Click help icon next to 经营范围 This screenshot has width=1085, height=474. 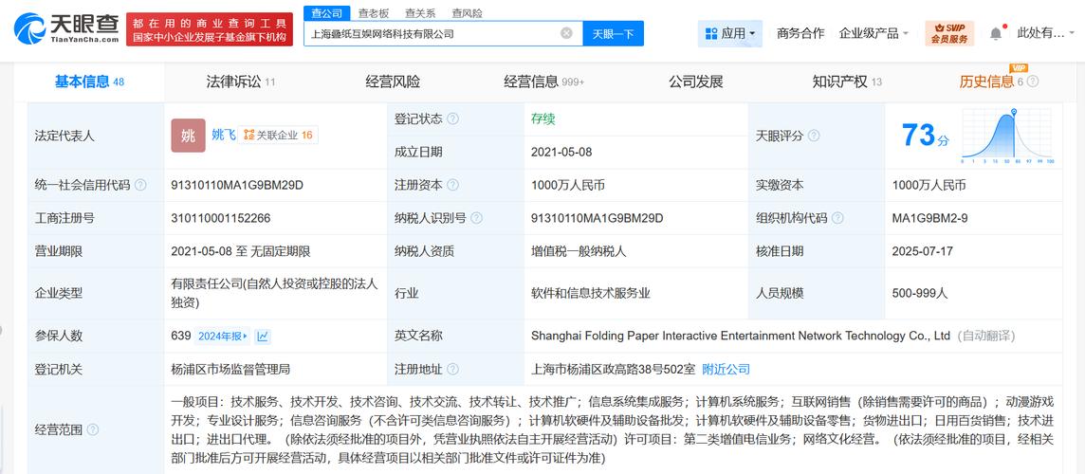93,429
